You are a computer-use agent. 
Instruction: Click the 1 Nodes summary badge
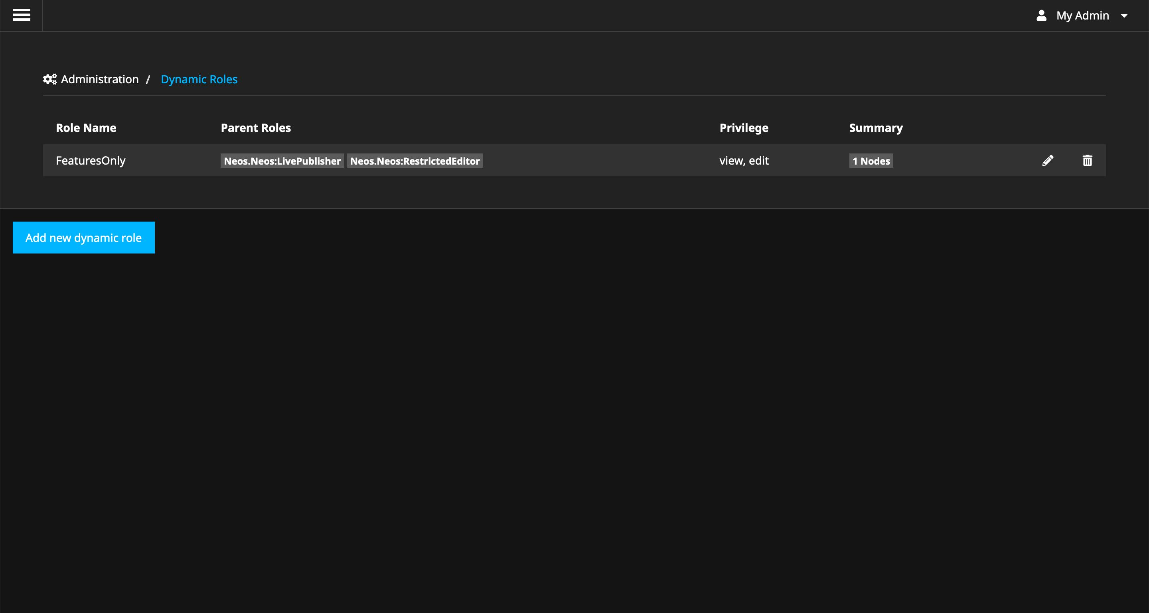[871, 161]
